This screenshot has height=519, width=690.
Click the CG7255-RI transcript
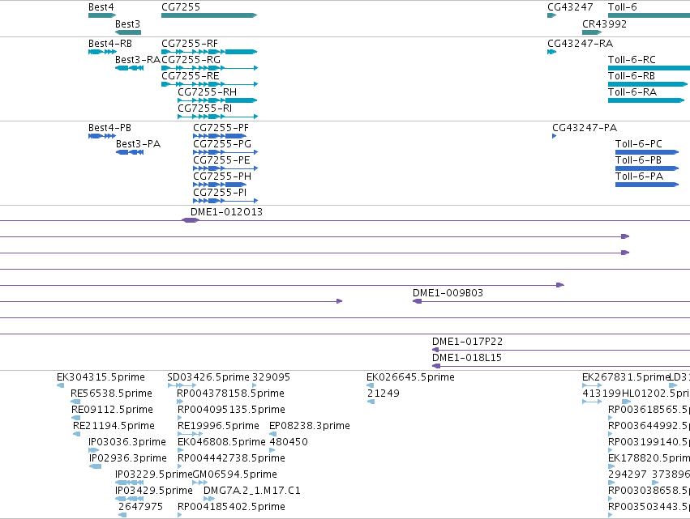coord(217,117)
